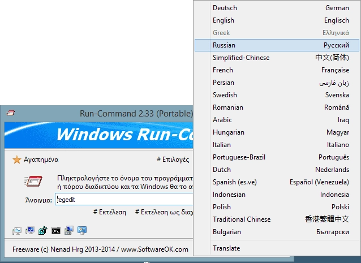
Task: Pick Italian Italiano from menu
Action: coord(277,145)
